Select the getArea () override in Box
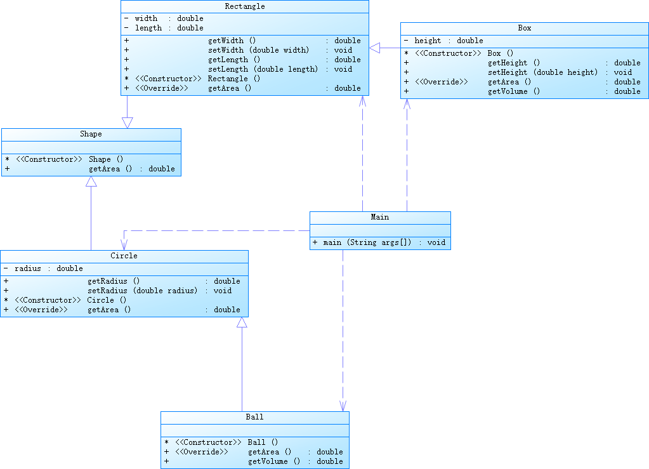Image resolution: width=649 pixels, height=469 pixels. click(x=522, y=82)
